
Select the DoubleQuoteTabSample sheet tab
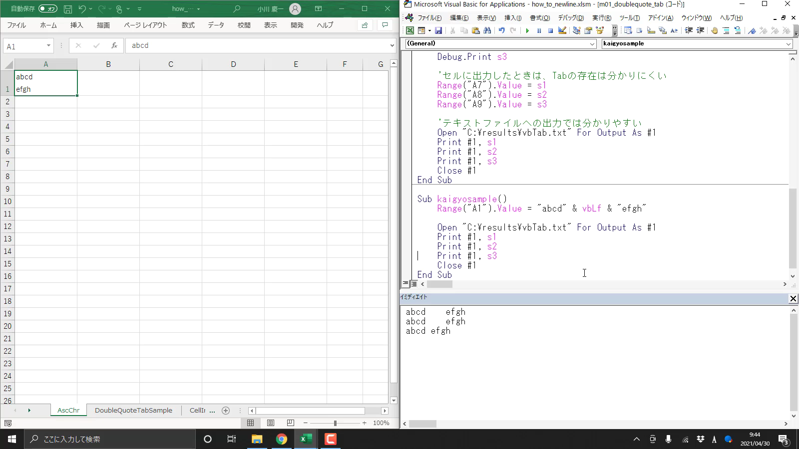point(133,411)
